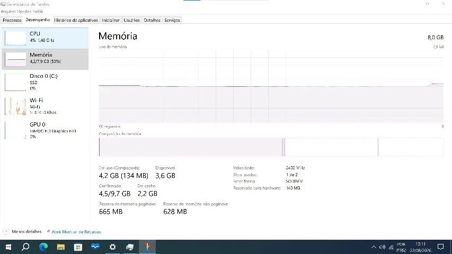Click the Disponível 3,6 GB value
Screen dimensions: 452x254
point(165,176)
